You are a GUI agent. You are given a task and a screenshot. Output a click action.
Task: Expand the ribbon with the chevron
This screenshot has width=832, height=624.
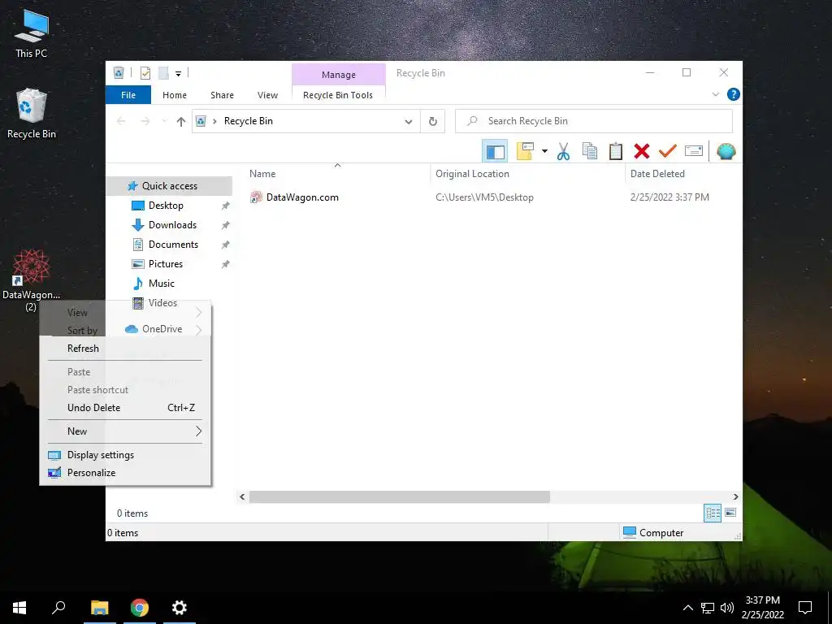tap(715, 94)
